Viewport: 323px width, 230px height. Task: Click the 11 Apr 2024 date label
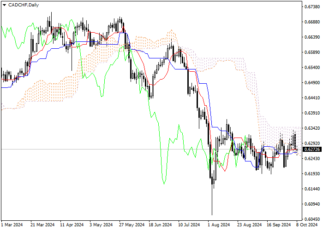pyautogui.click(x=72, y=225)
